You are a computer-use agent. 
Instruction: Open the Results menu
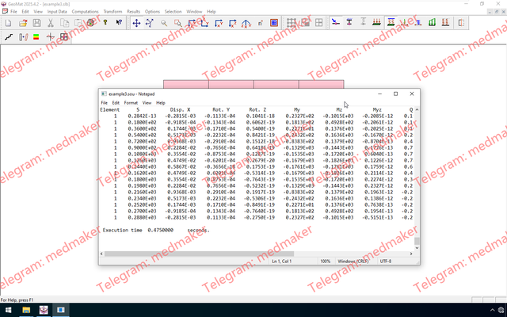coord(134,12)
